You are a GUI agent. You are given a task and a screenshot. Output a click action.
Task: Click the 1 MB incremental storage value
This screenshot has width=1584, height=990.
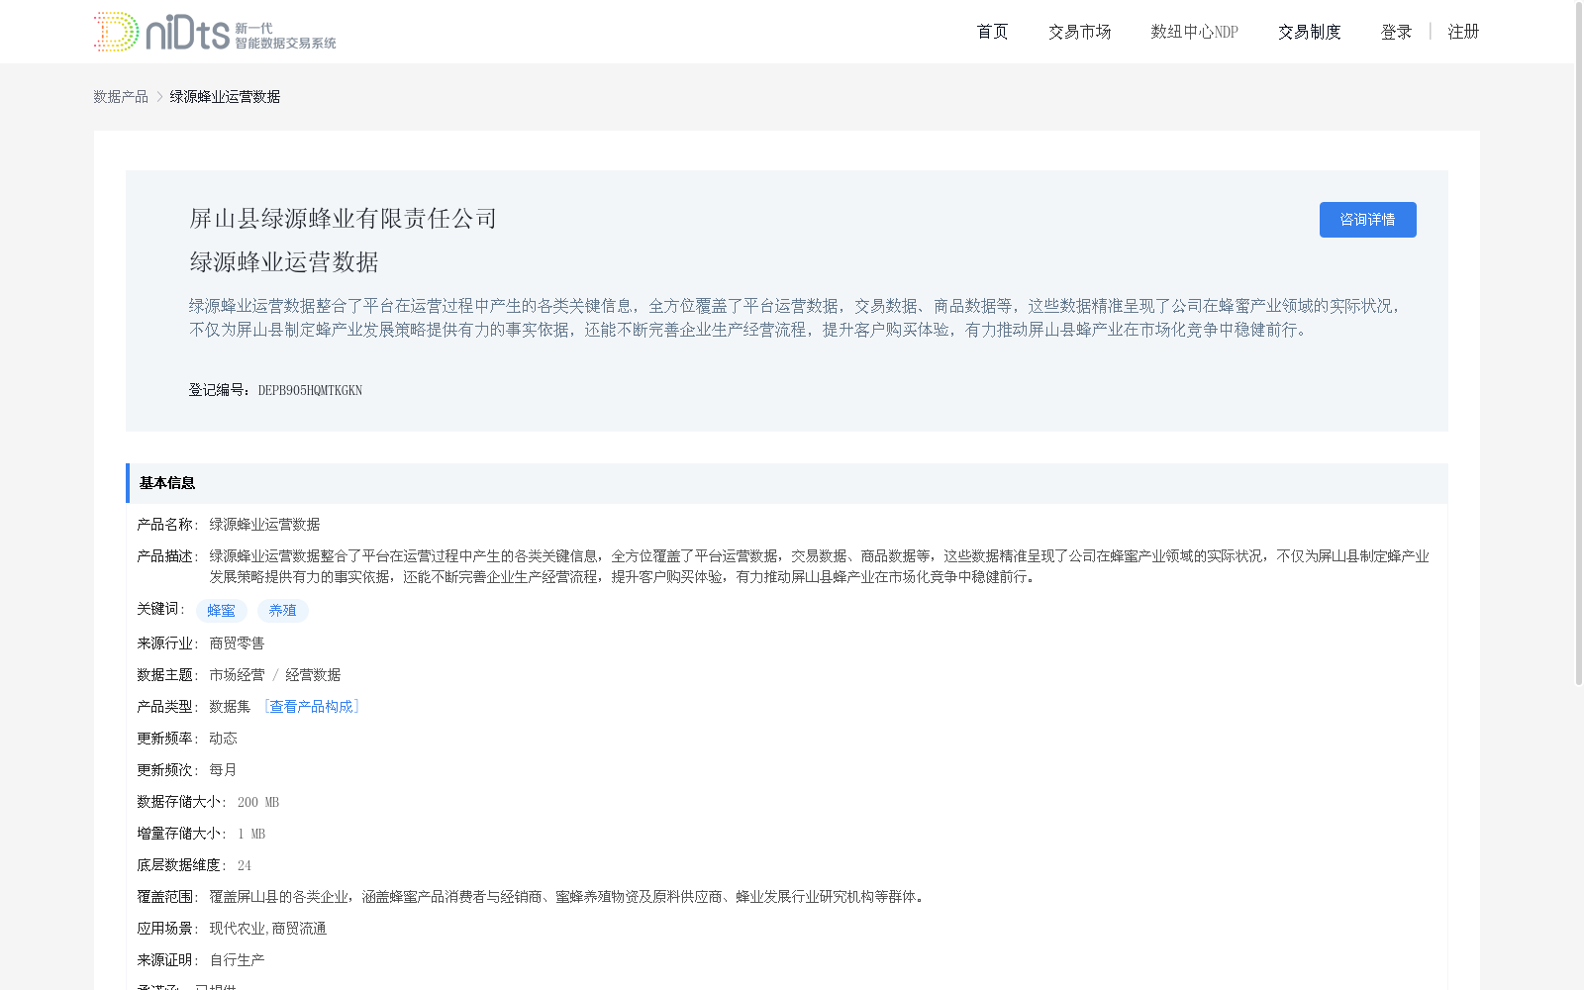(251, 834)
